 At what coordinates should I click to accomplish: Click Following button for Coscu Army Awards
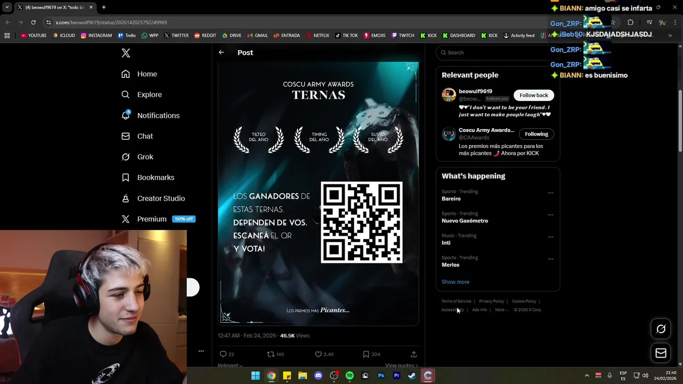click(x=536, y=134)
